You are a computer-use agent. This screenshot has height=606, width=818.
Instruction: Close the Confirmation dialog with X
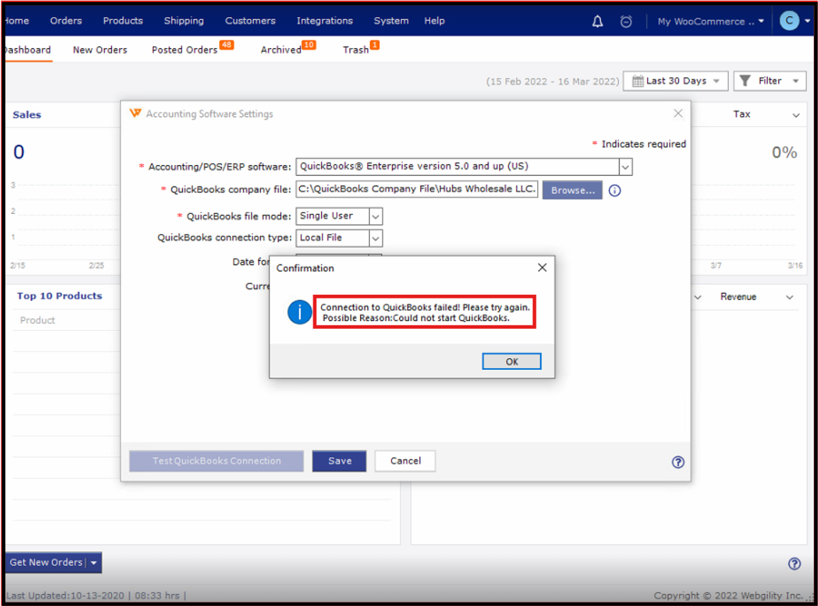point(542,267)
